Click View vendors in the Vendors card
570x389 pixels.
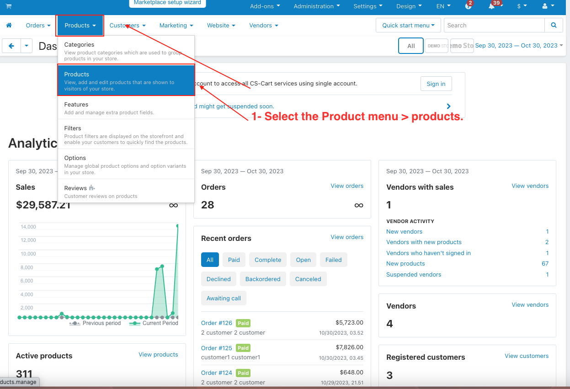click(x=530, y=305)
